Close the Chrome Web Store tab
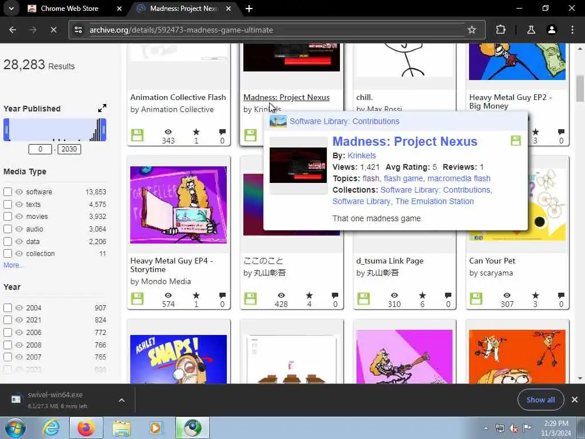Screen dimensions: 585x439 119,8
